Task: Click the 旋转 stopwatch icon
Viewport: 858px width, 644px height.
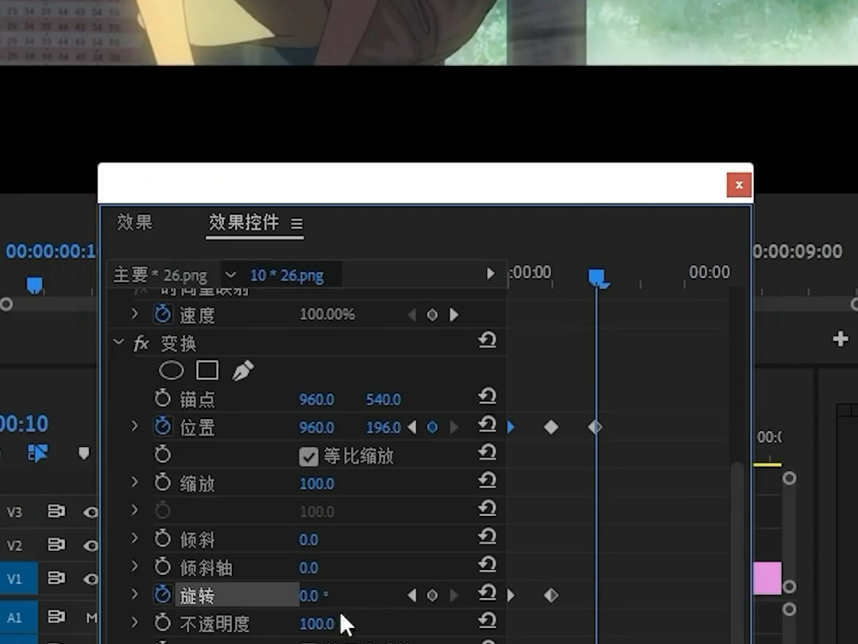Action: pos(162,595)
